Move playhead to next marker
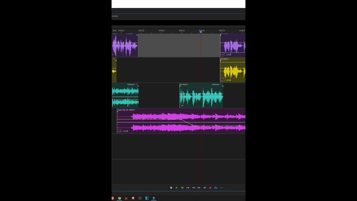The image size is (357, 201). click(205, 188)
